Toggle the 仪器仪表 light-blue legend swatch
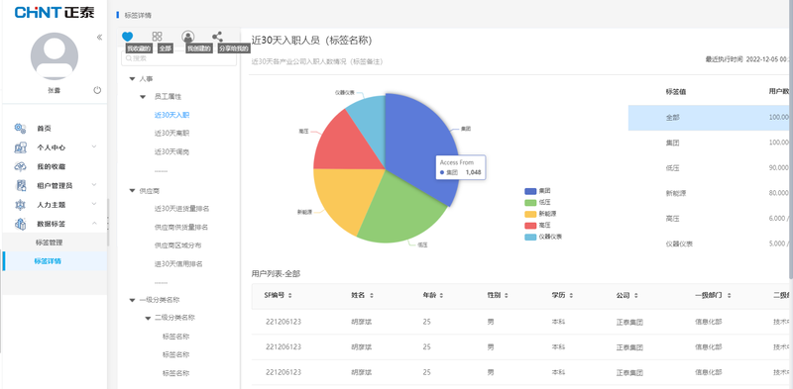 click(530, 237)
